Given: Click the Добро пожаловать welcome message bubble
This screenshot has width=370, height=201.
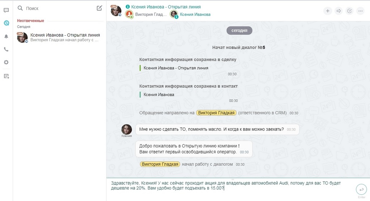Looking at the screenshot, I should pos(194,149).
